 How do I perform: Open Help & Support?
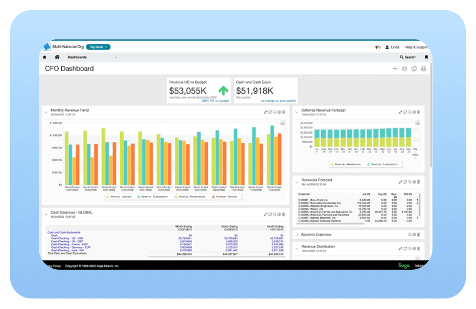[x=416, y=47]
